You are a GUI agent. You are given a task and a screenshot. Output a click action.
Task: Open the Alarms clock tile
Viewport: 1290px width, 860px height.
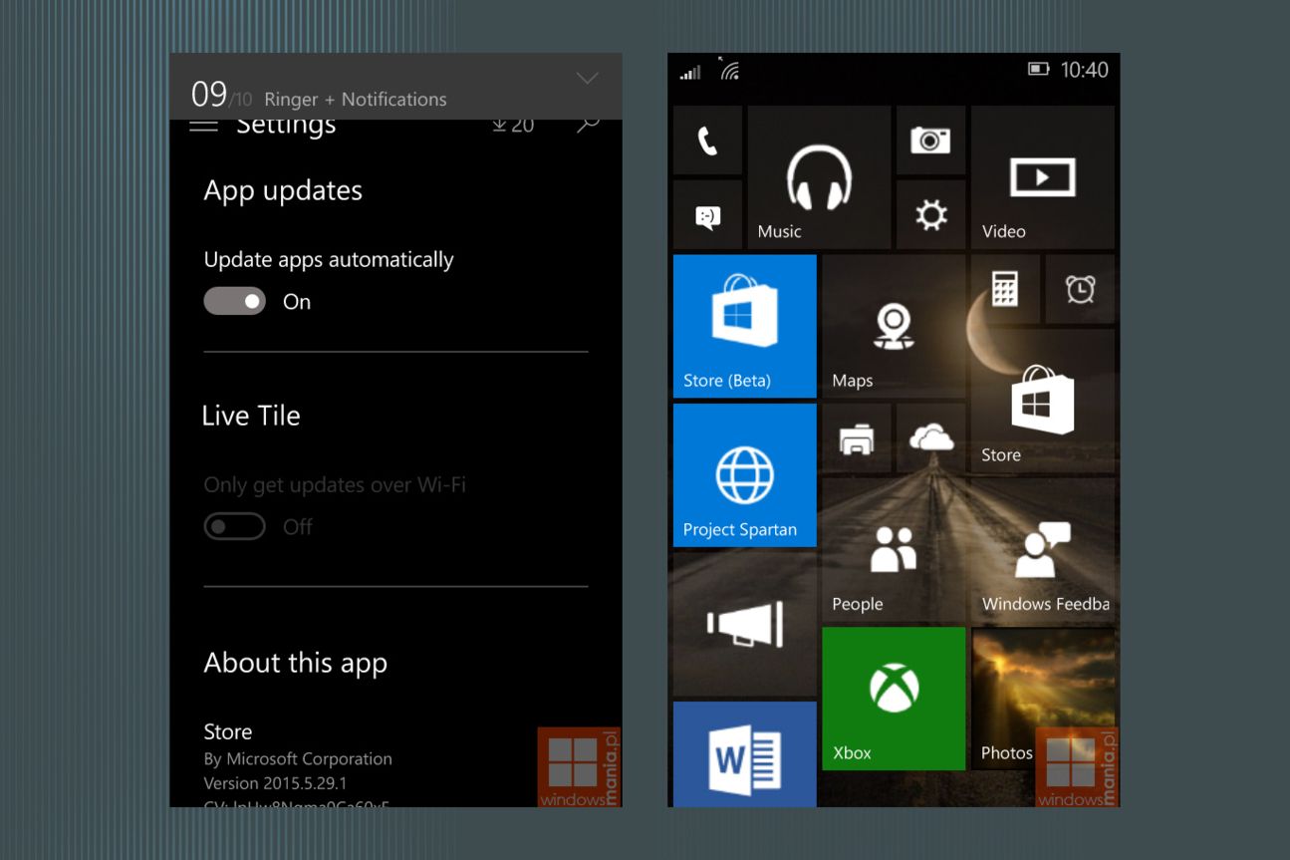pos(1079,289)
